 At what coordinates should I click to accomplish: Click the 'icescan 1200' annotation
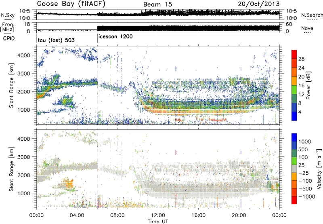[115, 36]
